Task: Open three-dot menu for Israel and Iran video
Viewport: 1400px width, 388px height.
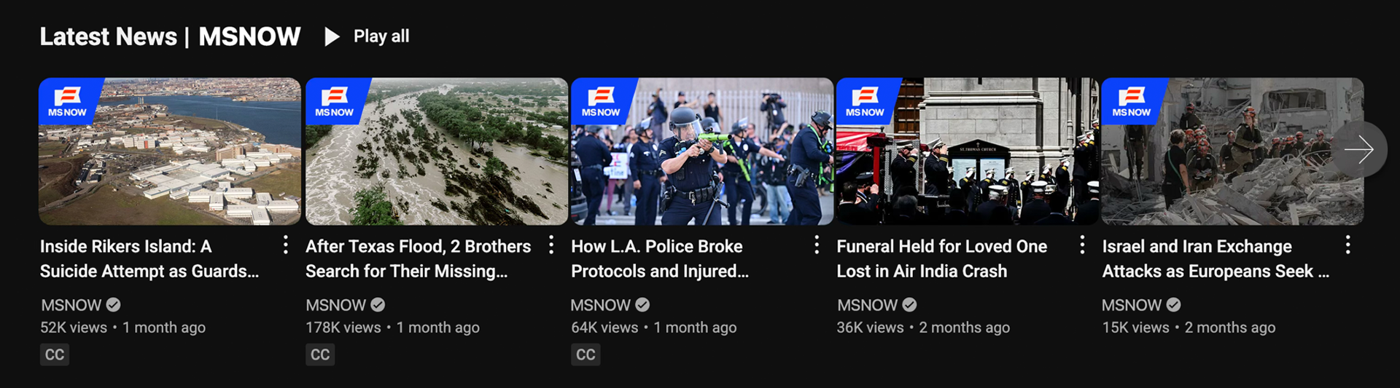Action: (x=1347, y=245)
